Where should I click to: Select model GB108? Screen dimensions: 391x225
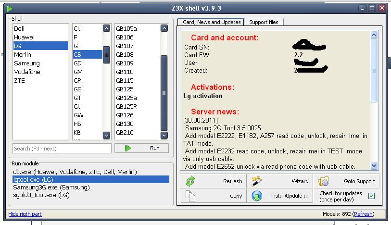(138, 55)
